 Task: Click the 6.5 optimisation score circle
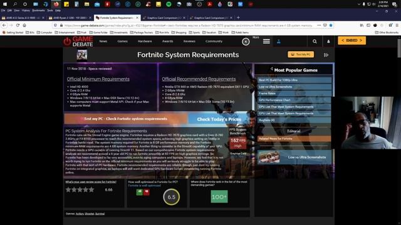pos(171,197)
